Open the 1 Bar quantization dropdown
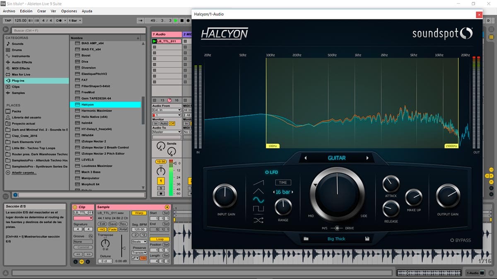 (75, 20)
